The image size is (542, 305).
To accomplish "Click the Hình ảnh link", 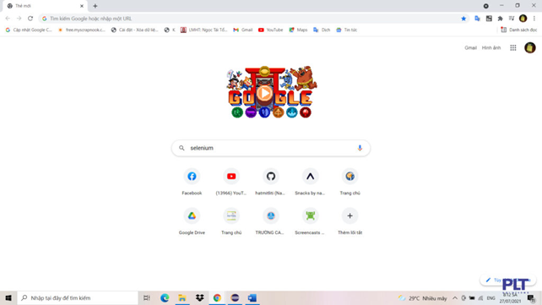I will [x=491, y=47].
